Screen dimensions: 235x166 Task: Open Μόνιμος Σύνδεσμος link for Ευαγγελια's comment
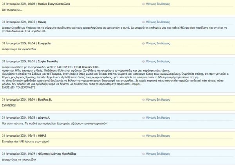click(157, 43)
